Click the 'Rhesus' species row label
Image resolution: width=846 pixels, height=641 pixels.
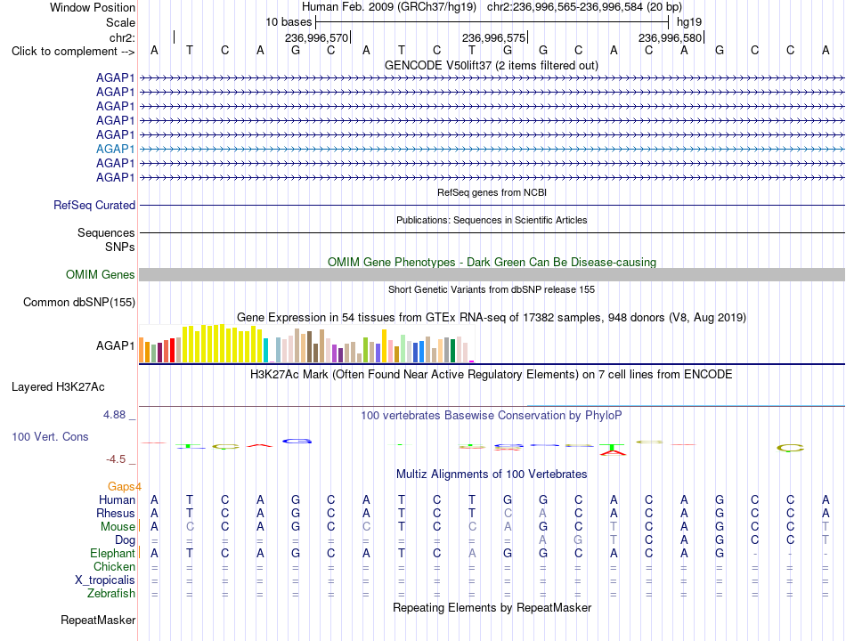click(116, 513)
